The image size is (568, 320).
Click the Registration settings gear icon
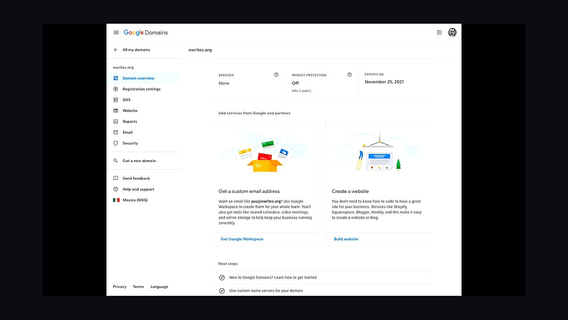(115, 89)
